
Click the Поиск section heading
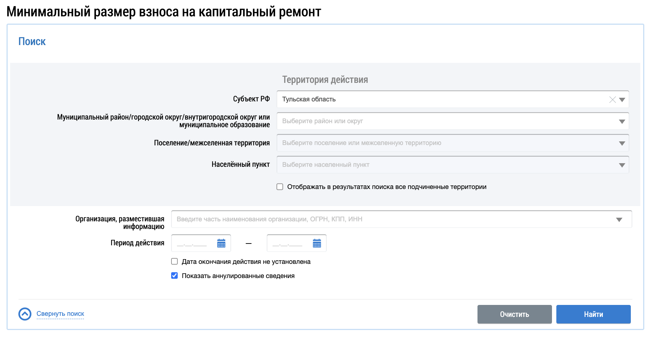point(32,41)
